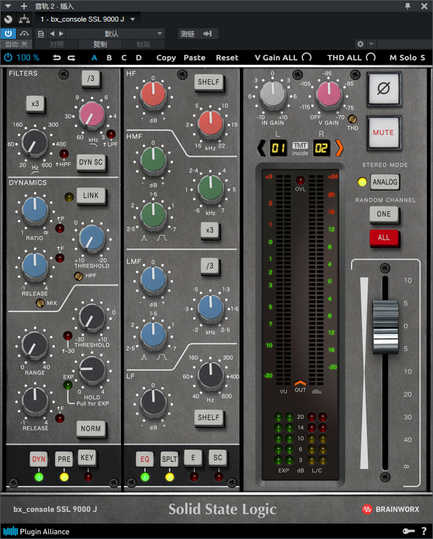
Task: Click the redo arrow icon
Action: 72,58
